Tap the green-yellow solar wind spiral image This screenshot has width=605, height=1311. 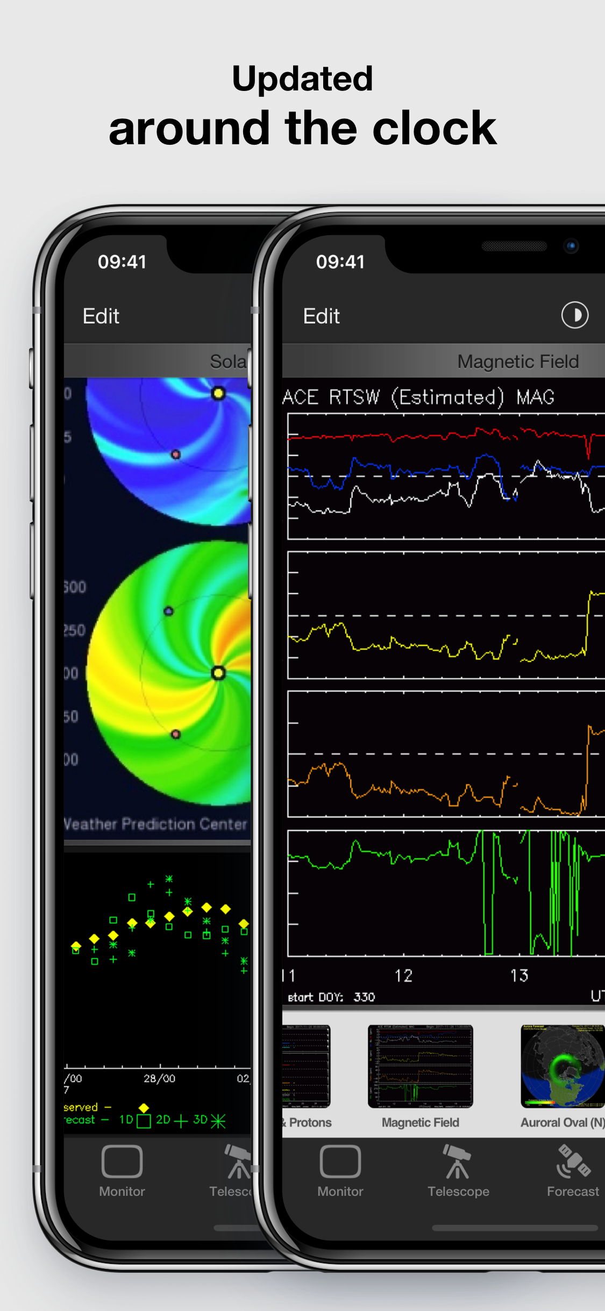[168, 673]
